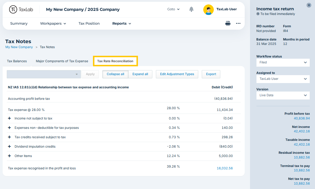This screenshot has height=189, width=315.
Task: Click the 39.26 % effective rate
Action: pos(173,167)
